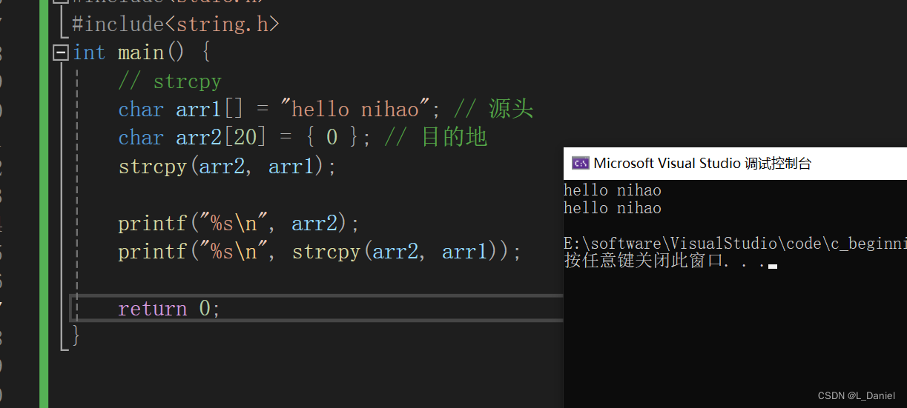Click the strcpy(arr2, arr1); statement
Screen dimensions: 907x408
click(228, 166)
